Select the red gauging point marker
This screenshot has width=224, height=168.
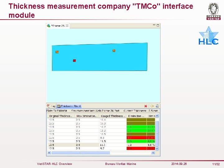74,61
